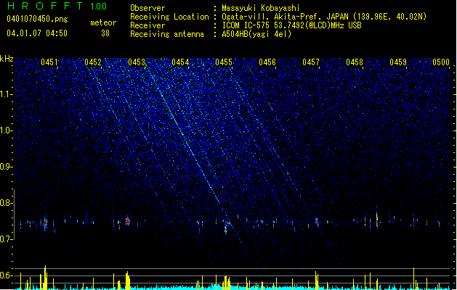Viewport: 457px width, 290px height.
Task: Click the word meteor above the count
Action: tap(103, 22)
